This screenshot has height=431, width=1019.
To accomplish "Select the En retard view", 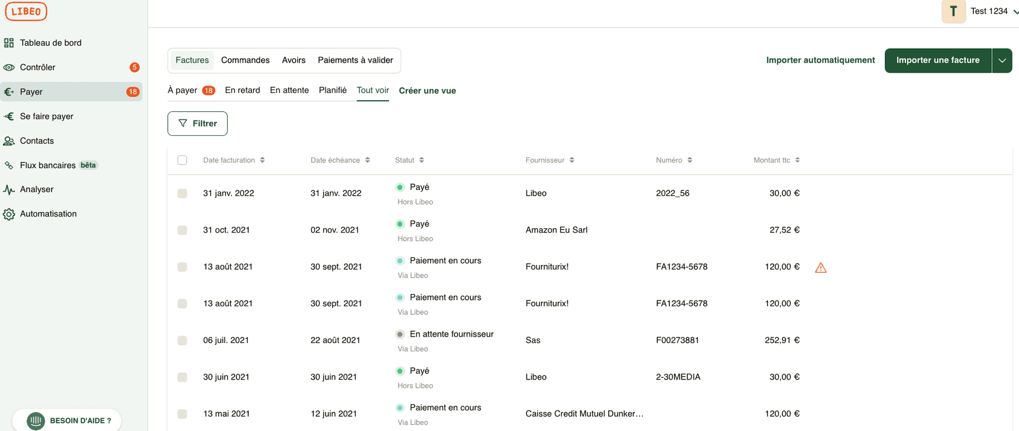I will click(243, 90).
